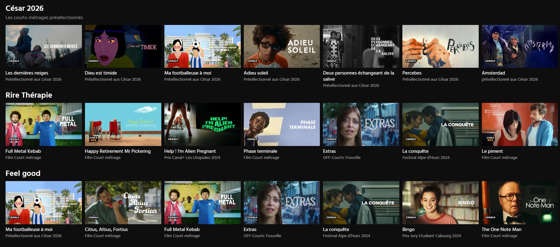560x247 pixels.
Task: Open the 'Citius, Altius, Fortius' title link
Action: (x=106, y=229)
